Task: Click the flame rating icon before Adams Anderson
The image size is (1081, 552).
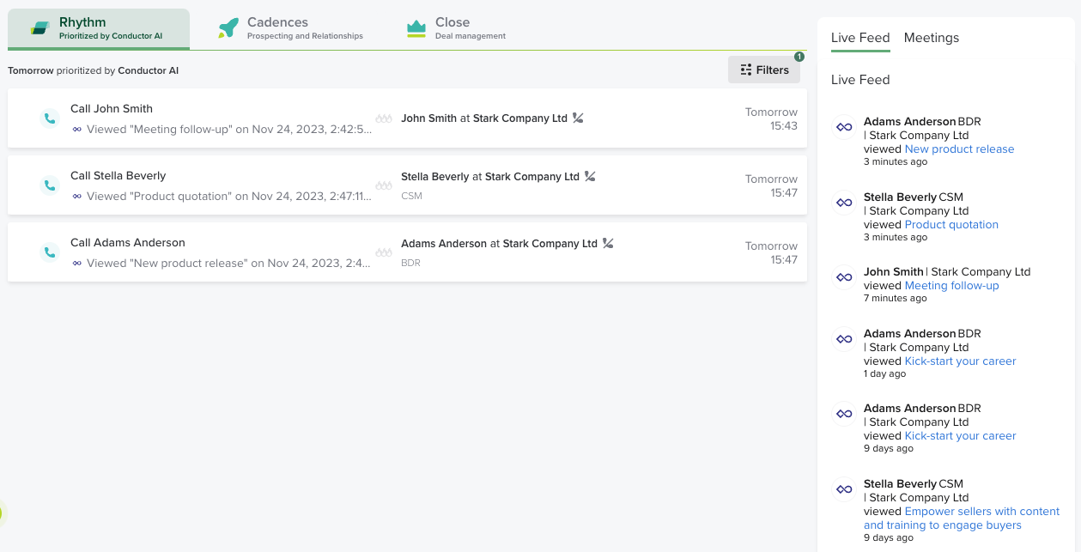Action: coord(384,252)
